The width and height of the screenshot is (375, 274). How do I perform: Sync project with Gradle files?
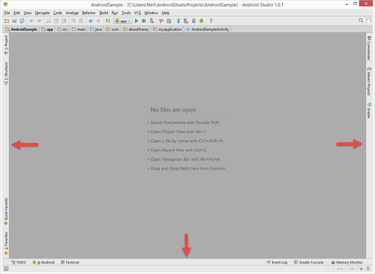coord(178,21)
